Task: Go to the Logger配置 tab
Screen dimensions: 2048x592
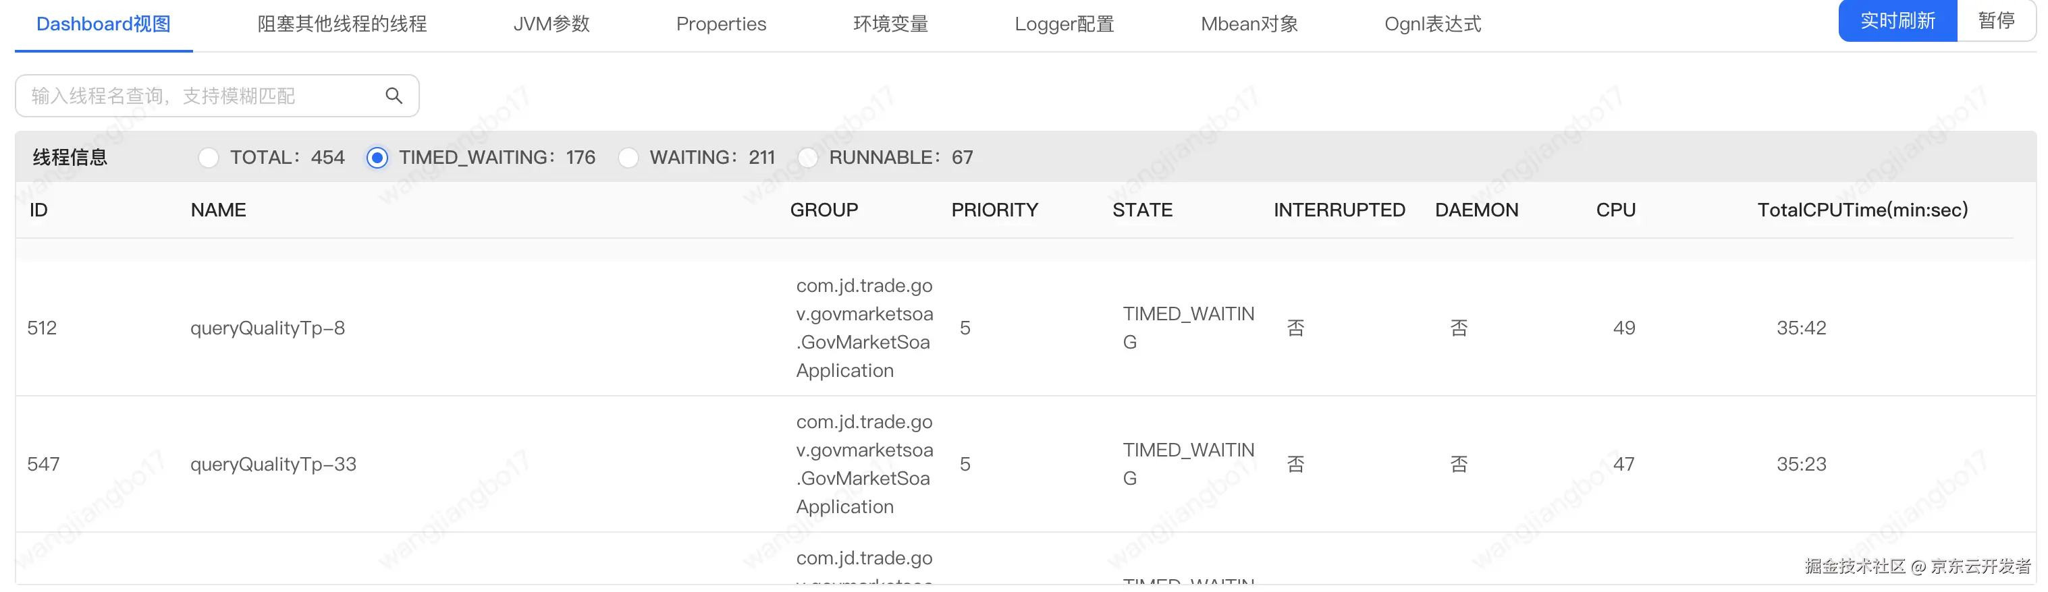Action: coord(1065,24)
